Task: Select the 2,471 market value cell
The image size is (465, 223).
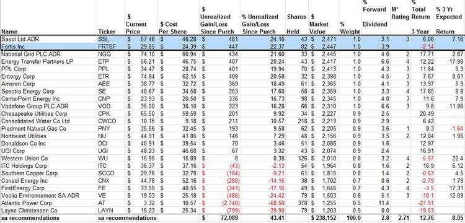Action: [x=324, y=39]
